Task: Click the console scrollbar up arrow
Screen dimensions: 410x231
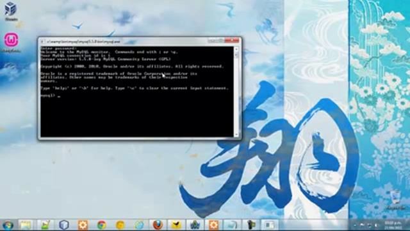Action: tap(236, 49)
